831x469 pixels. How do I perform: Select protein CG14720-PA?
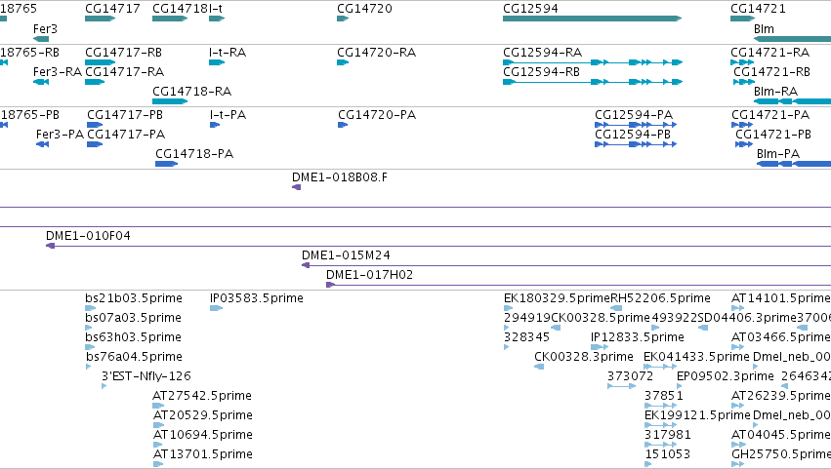click(377, 115)
